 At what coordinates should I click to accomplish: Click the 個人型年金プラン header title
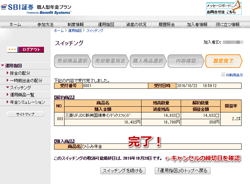pyautogui.click(x=54, y=7)
